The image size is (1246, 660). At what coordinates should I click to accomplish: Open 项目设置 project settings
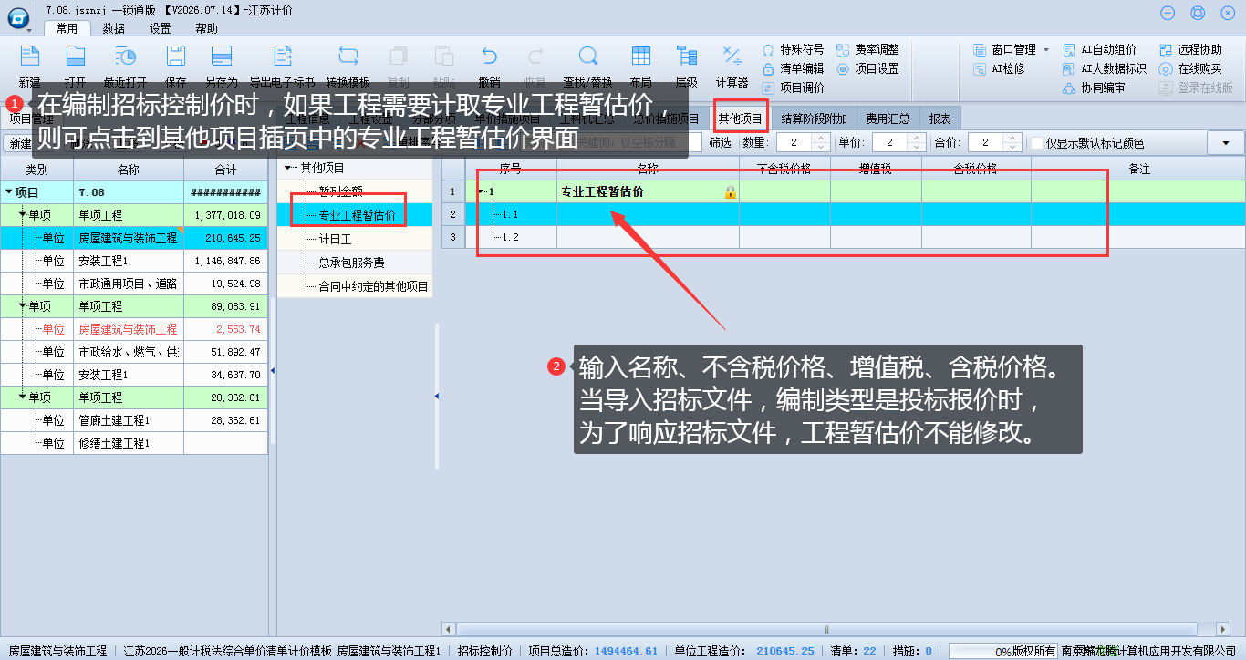click(x=867, y=68)
